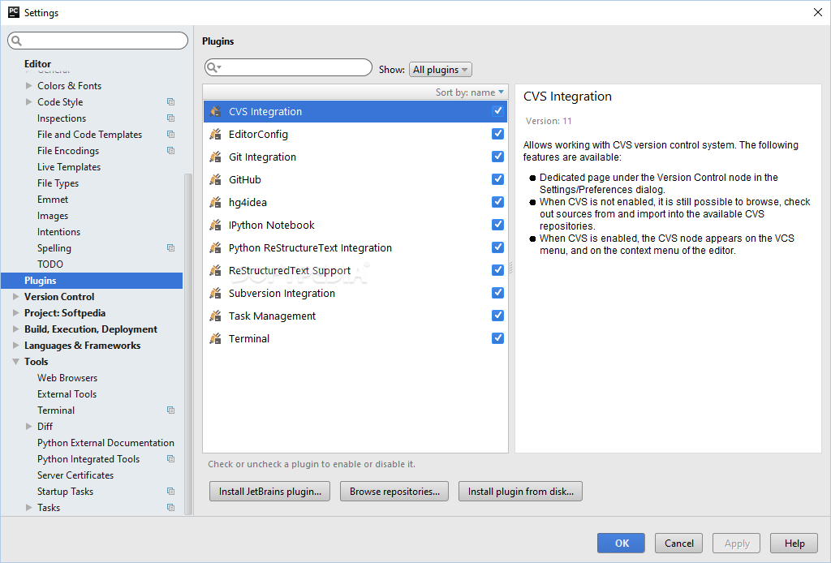
Task: Click the Terminal plugin icon in list
Action: pyautogui.click(x=215, y=339)
